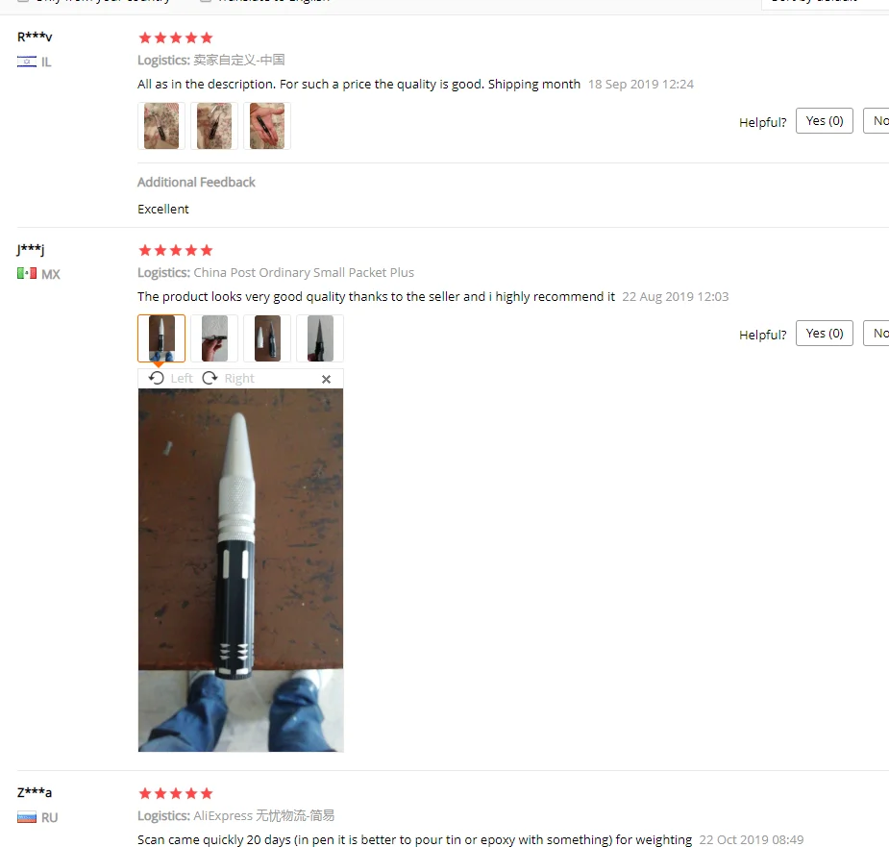Open R***v's third photo thumbnail
This screenshot has width=889, height=847.
tap(267, 126)
